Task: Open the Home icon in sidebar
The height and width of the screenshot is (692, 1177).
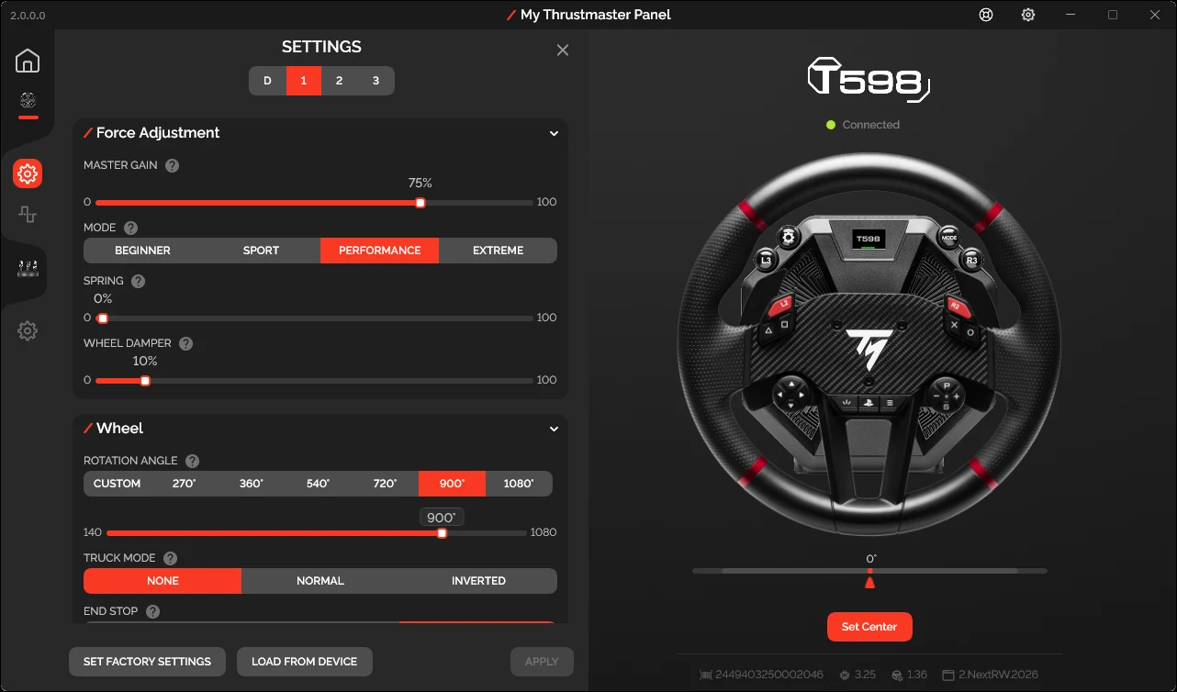Action: 28,61
